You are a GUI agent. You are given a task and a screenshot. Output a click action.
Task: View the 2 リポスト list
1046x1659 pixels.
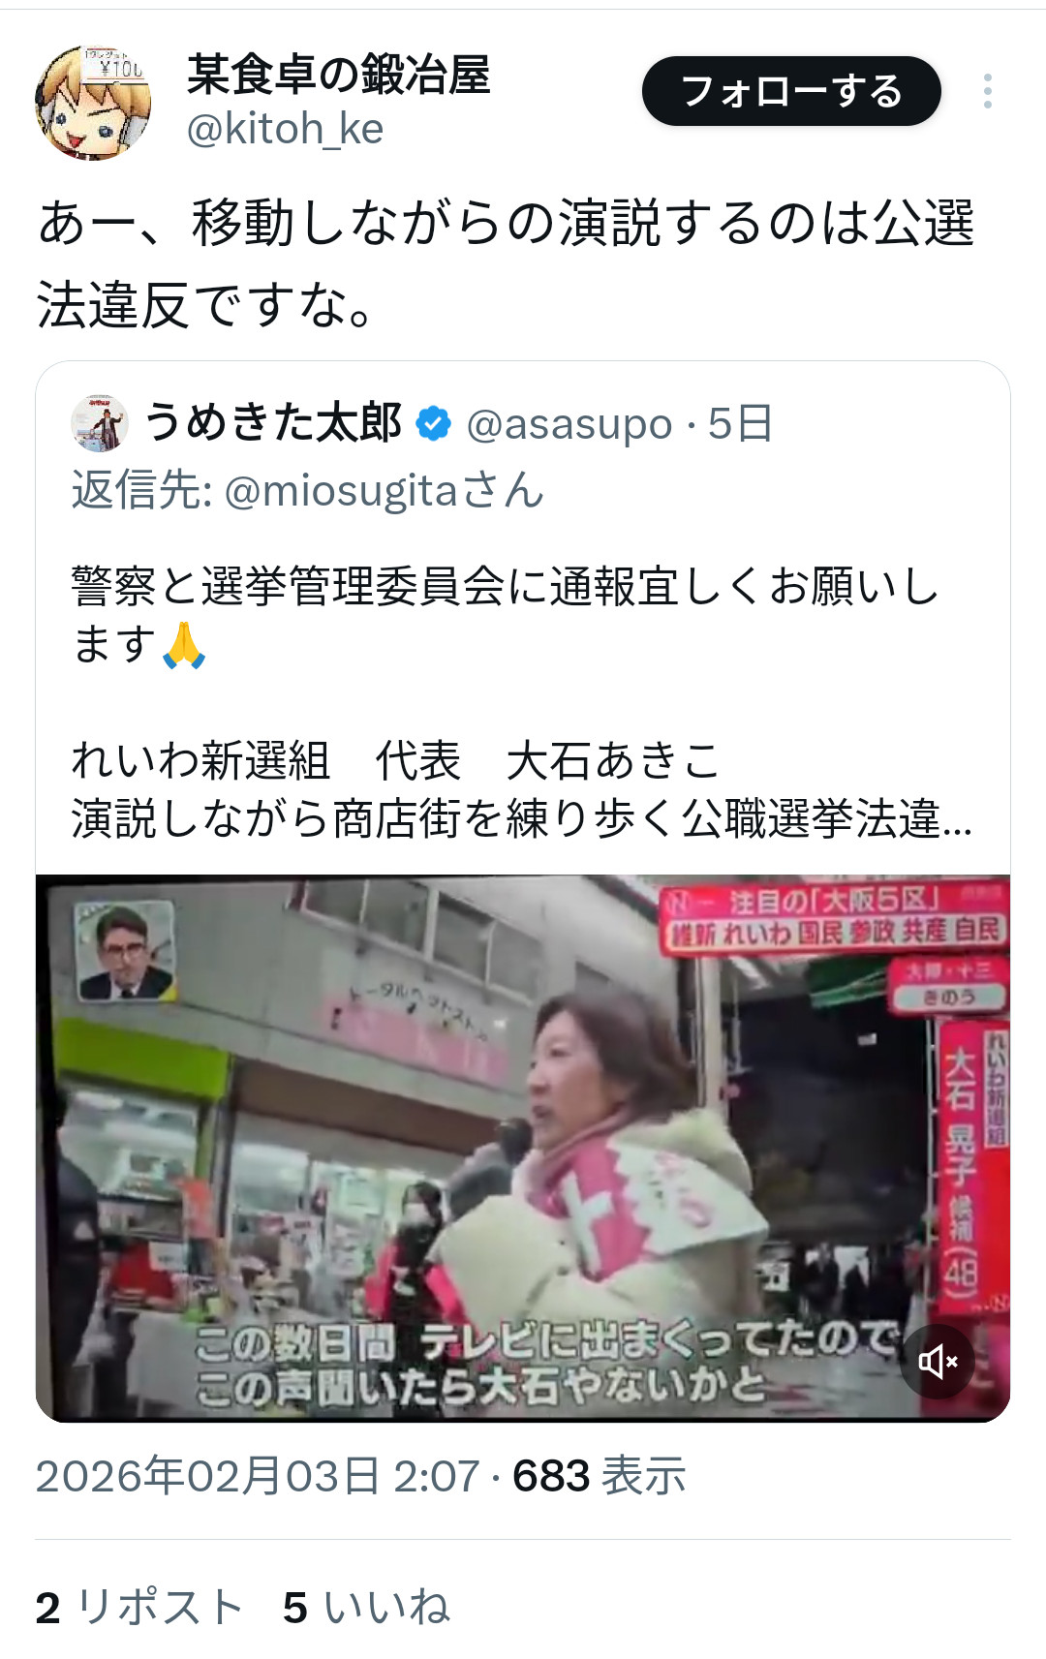[x=139, y=1608]
